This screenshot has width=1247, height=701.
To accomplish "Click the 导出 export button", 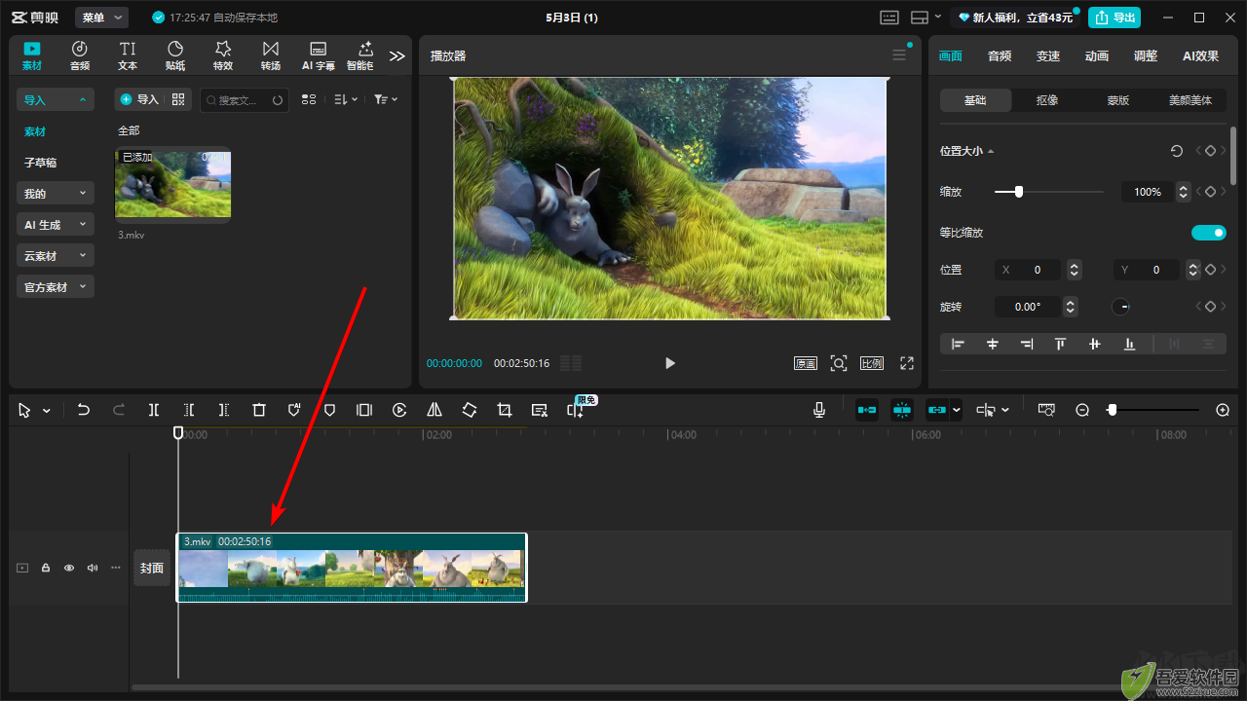I will 1115,18.
